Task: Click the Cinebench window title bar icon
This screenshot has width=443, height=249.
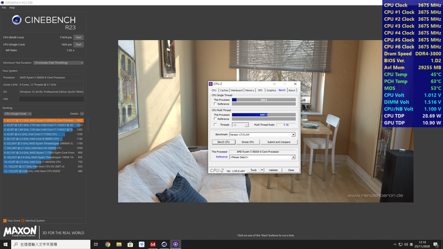Action: pyautogui.click(x=2, y=2)
